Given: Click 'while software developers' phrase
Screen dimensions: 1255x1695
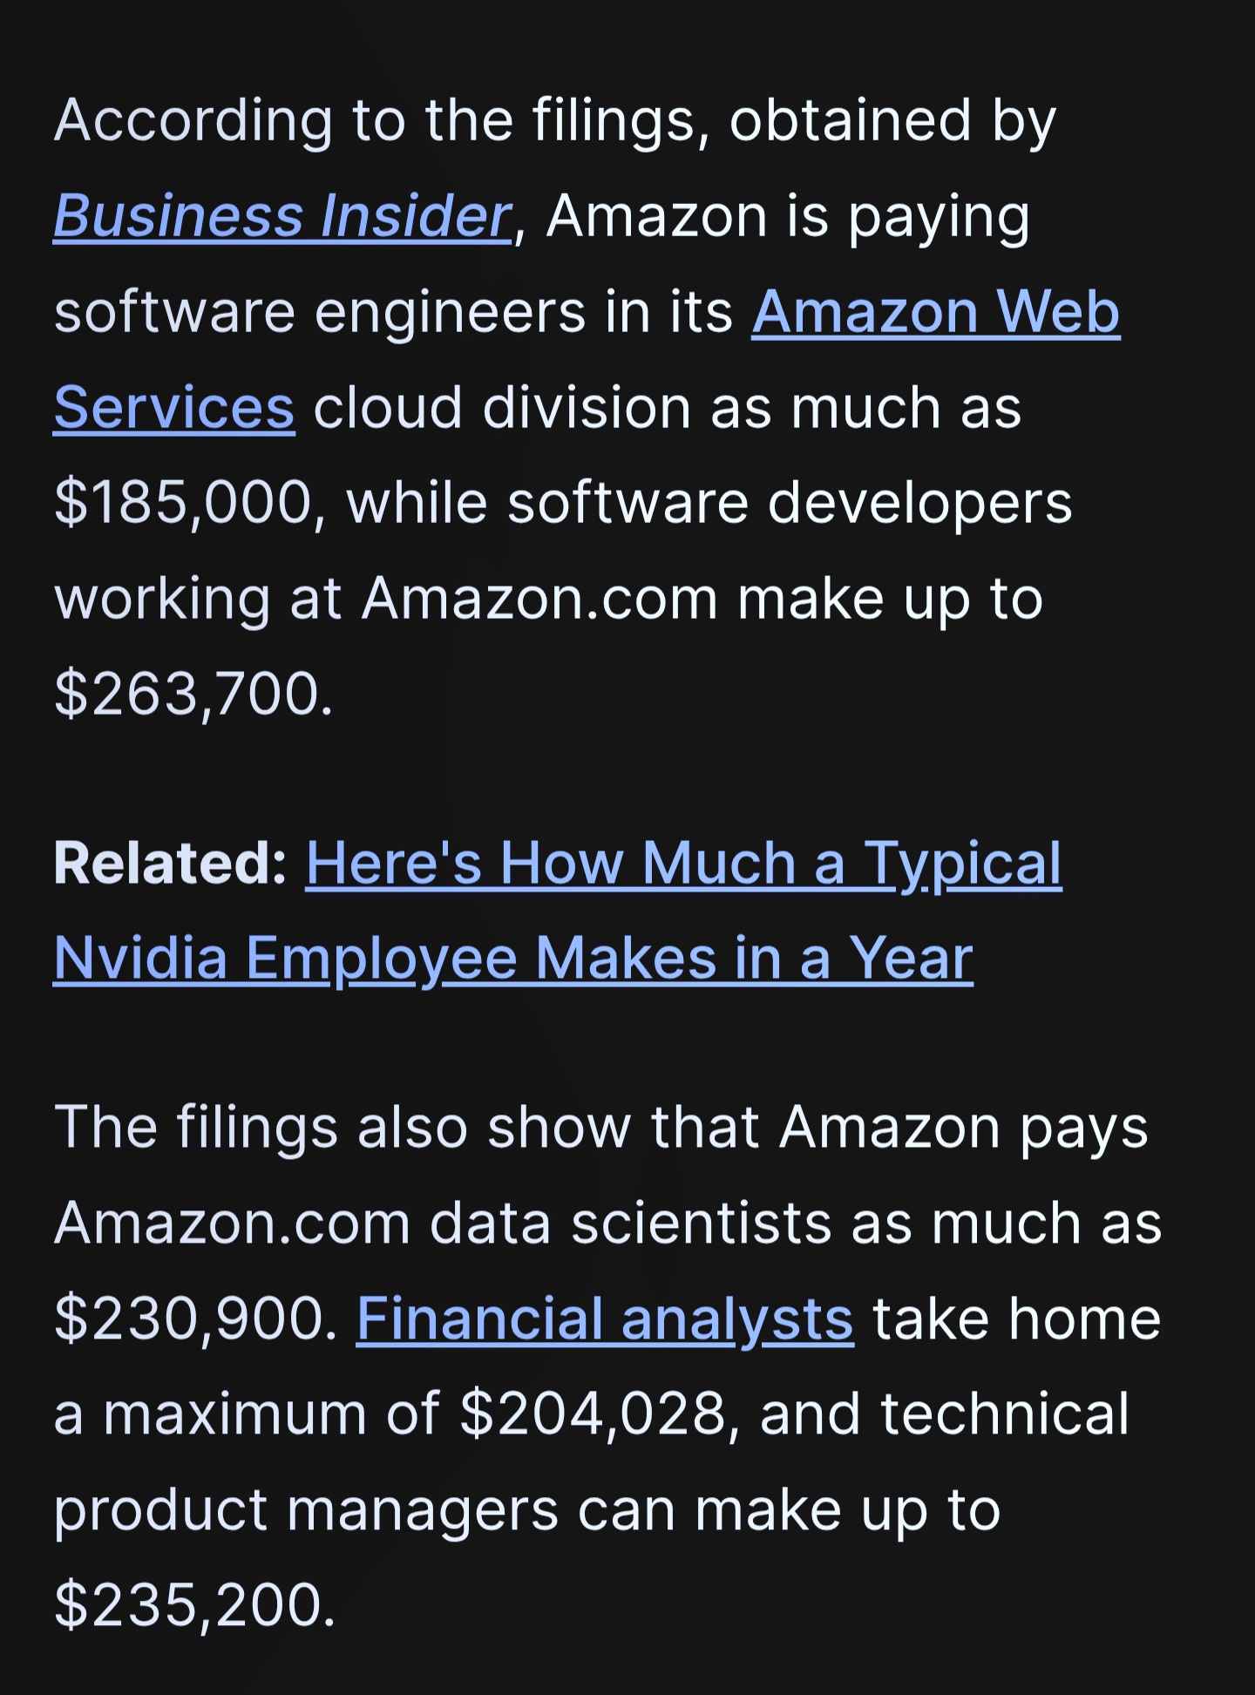Looking at the screenshot, I should pos(709,503).
